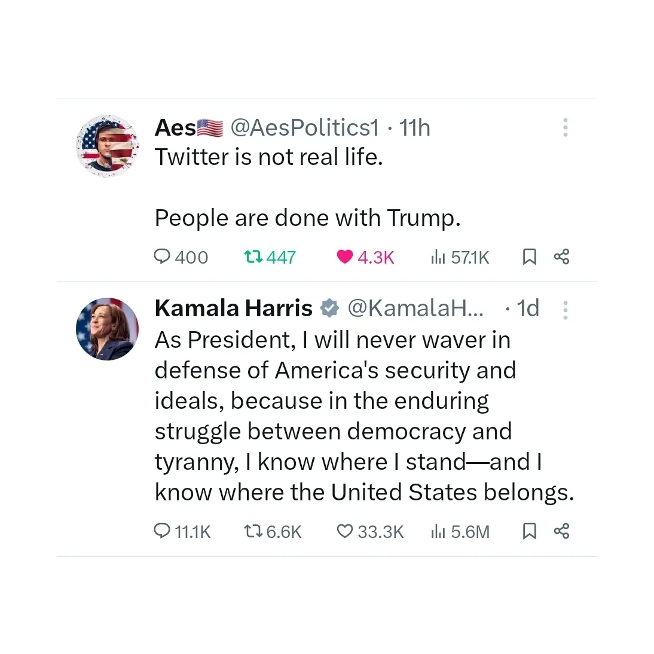654x654 pixels.
Task: Click the retweet icon on Aes's tweet
Action: [253, 256]
